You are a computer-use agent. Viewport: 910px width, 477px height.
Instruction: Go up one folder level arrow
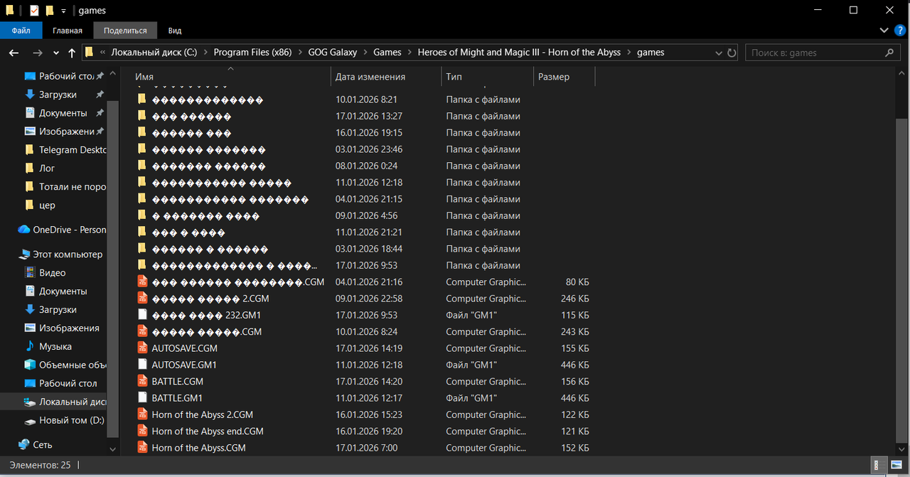72,53
